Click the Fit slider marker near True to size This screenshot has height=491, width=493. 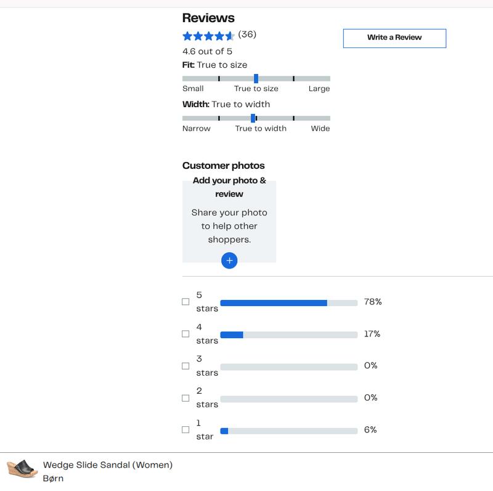pos(257,79)
